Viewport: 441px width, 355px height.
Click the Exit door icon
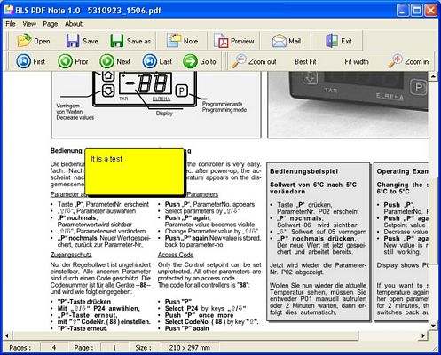(x=332, y=41)
